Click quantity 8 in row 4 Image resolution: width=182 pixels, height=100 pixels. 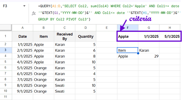(x=86, y=56)
